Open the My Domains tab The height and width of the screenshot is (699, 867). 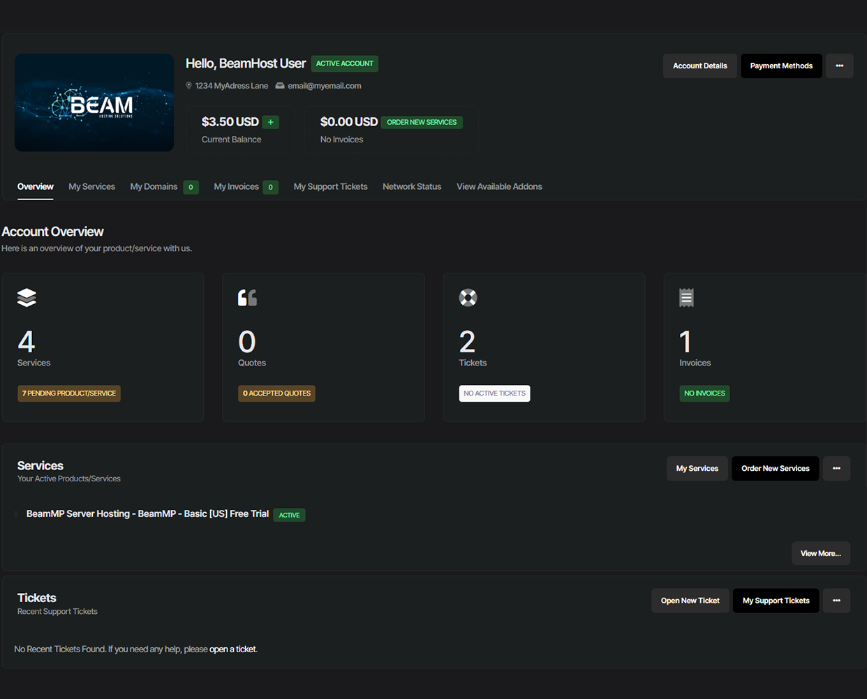tap(154, 186)
